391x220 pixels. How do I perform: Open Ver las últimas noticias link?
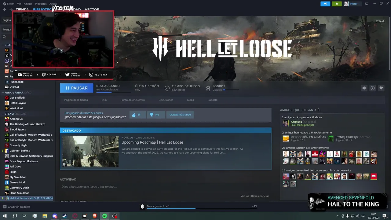[255, 196]
